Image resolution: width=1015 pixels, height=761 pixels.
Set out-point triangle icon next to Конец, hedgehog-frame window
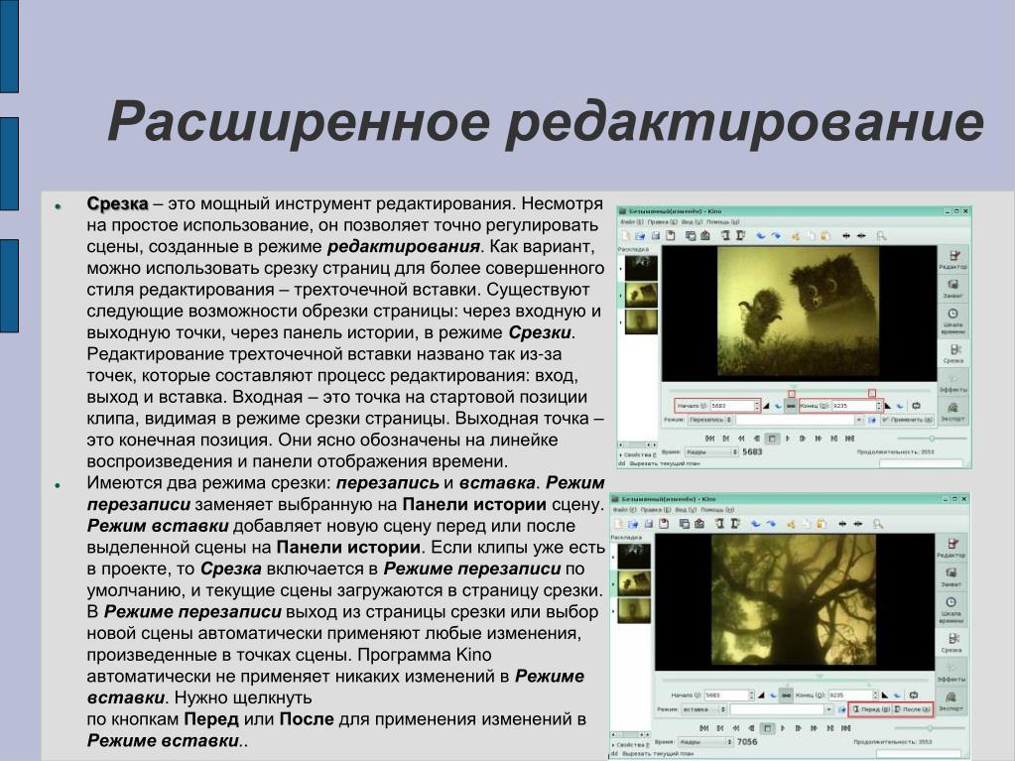coord(887,406)
